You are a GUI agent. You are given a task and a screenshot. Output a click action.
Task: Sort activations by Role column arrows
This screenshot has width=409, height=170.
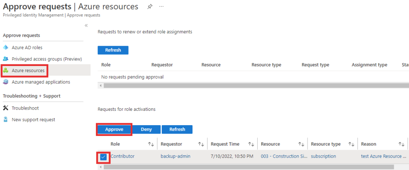tap(151, 144)
